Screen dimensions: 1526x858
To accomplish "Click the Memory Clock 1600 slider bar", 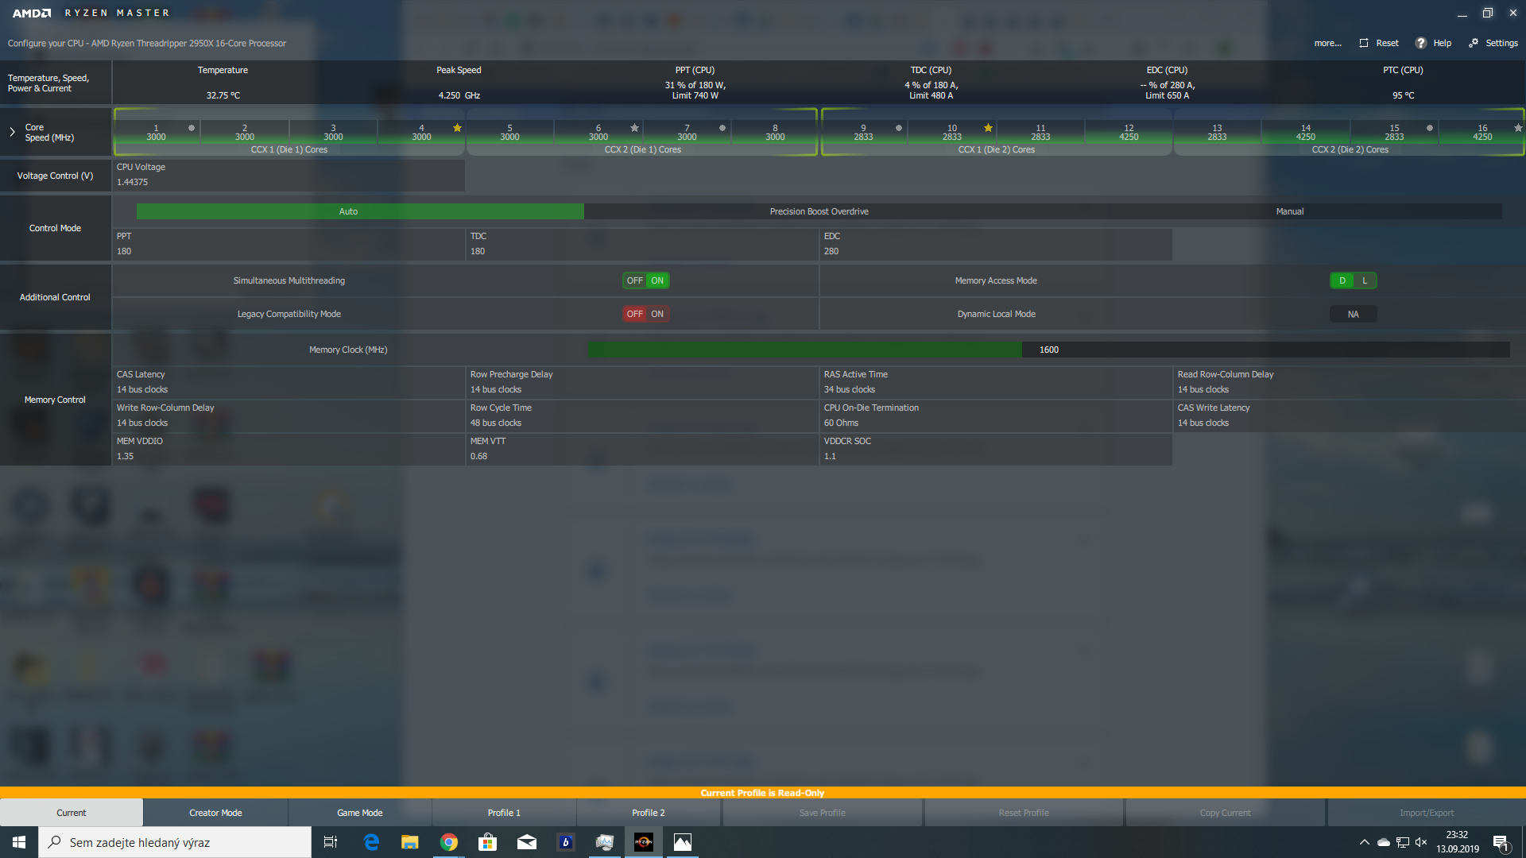I will (1048, 350).
